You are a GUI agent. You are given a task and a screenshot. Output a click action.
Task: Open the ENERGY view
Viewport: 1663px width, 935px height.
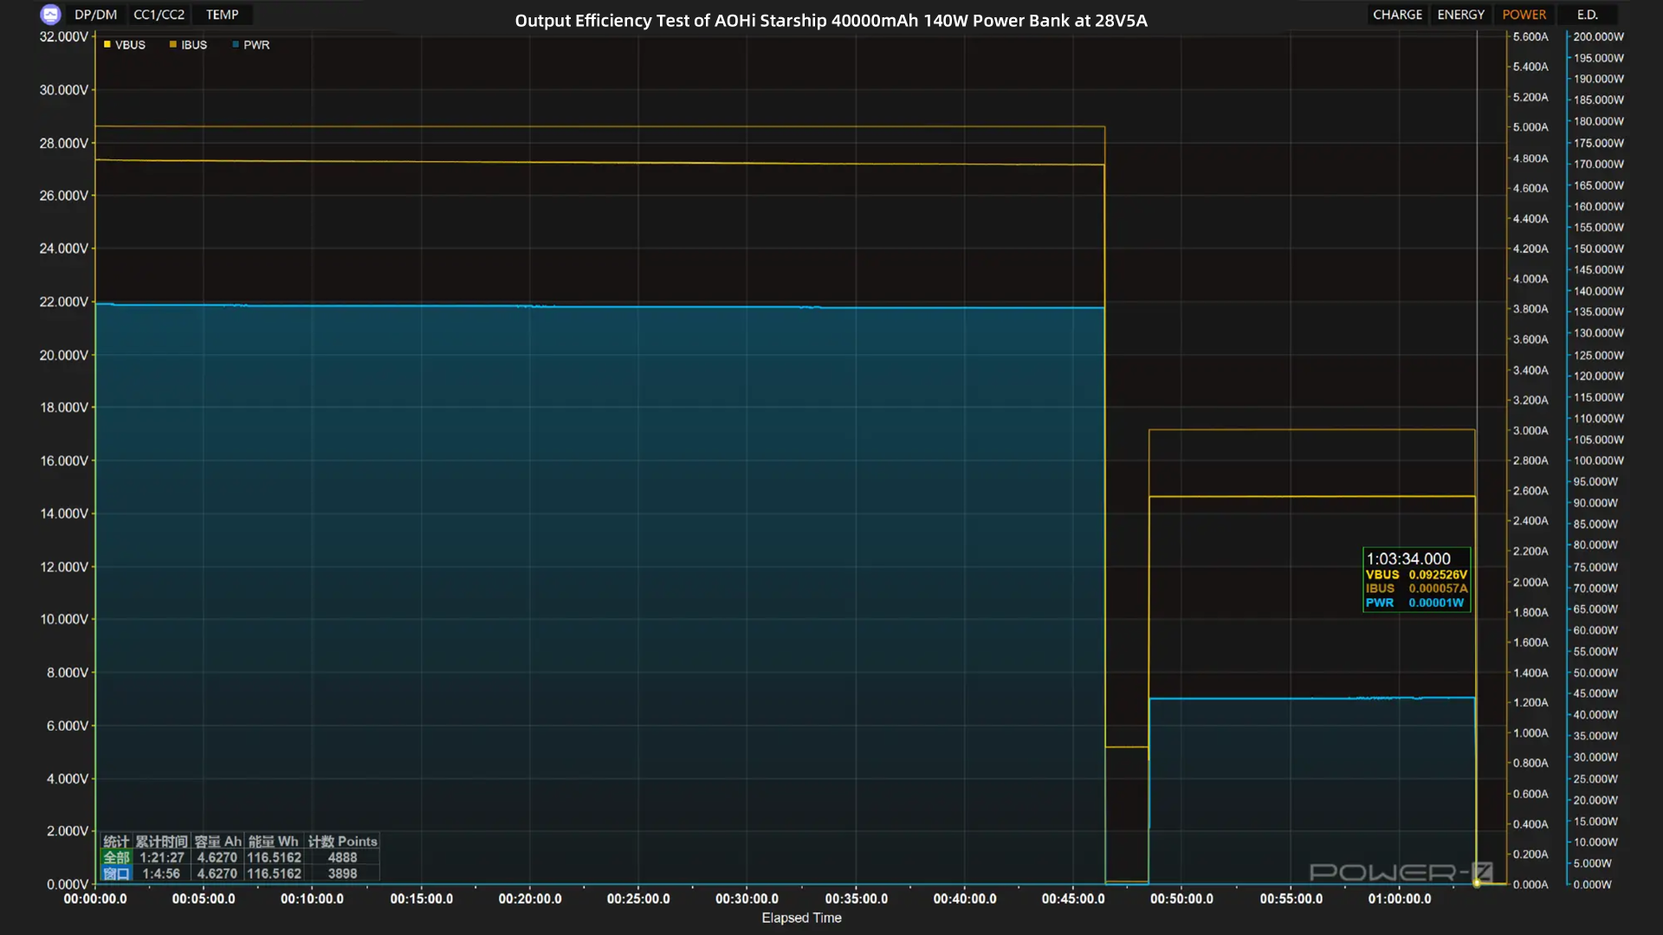1461,15
